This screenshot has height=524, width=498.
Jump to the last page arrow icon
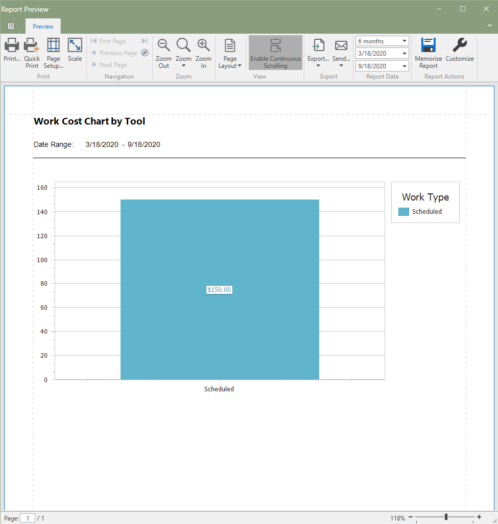click(x=145, y=41)
